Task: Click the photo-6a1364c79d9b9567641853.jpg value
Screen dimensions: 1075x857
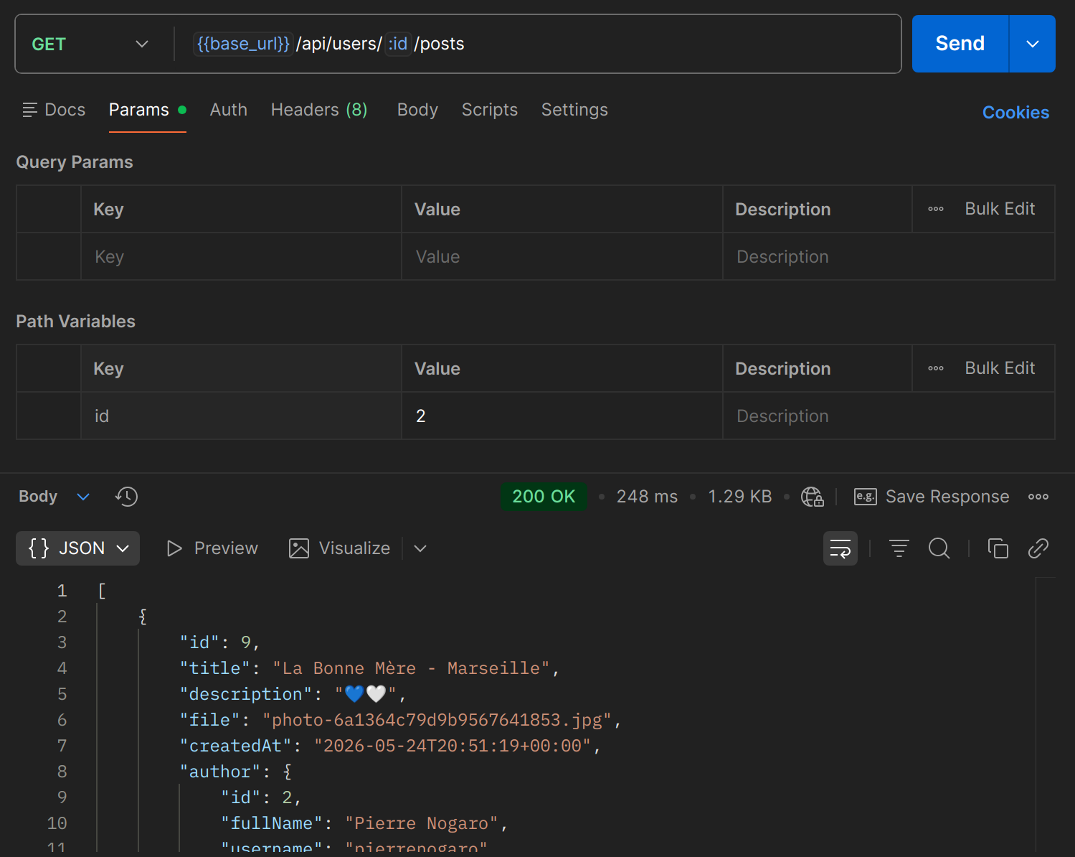Action: point(437,720)
